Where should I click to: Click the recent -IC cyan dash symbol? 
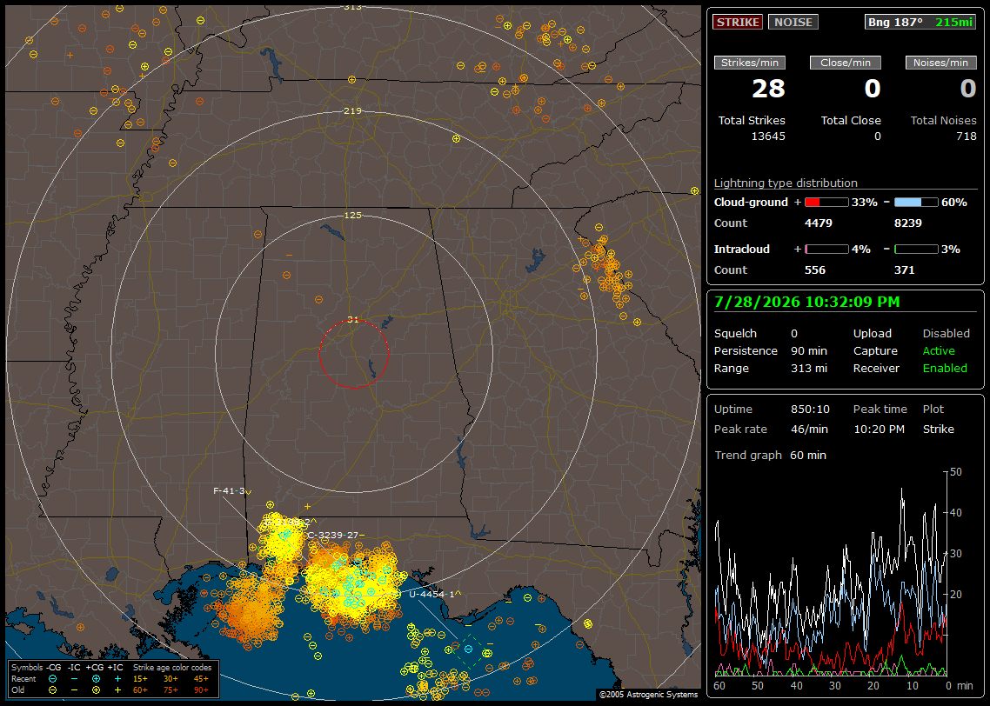coord(75,679)
